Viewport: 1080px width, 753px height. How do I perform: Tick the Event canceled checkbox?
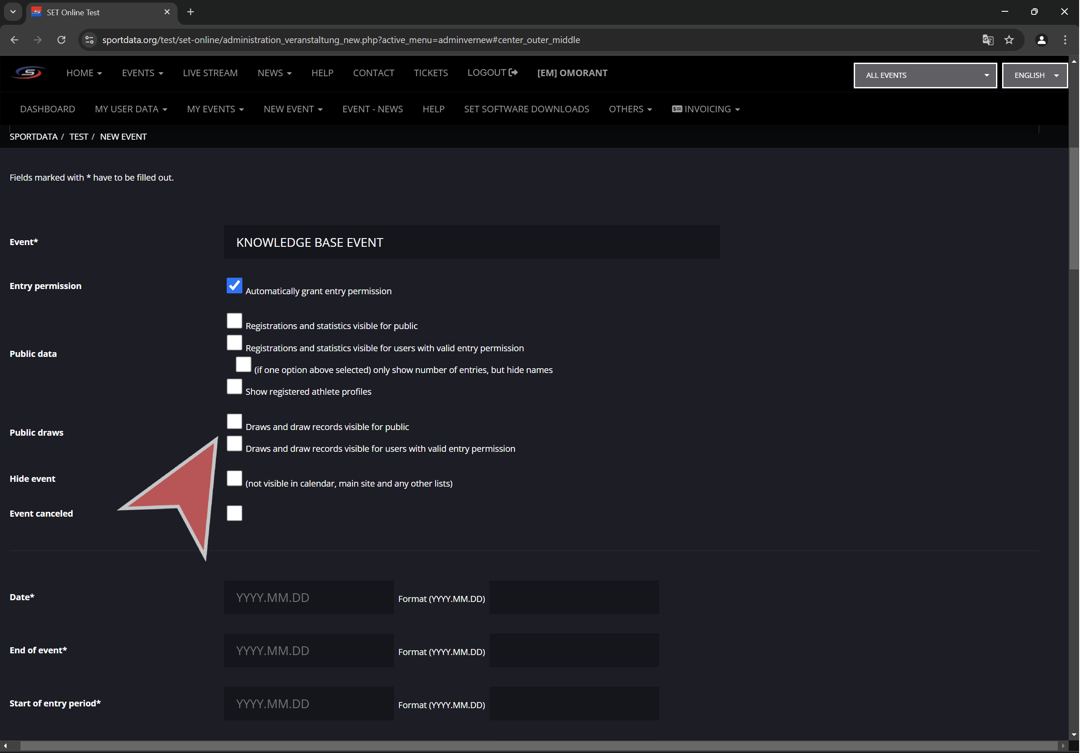coord(234,514)
